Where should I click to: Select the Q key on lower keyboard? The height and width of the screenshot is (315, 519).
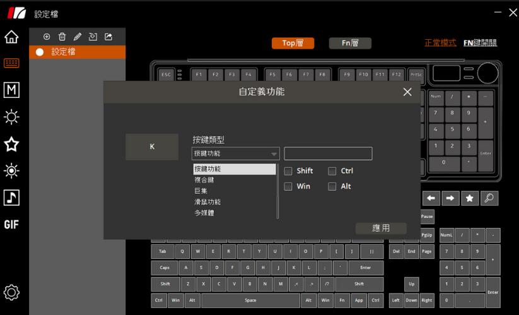tap(182, 251)
